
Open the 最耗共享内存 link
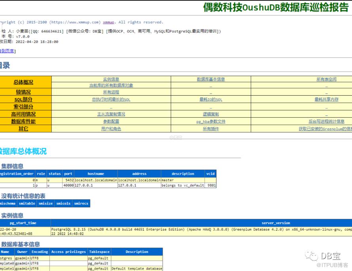tap(326, 100)
